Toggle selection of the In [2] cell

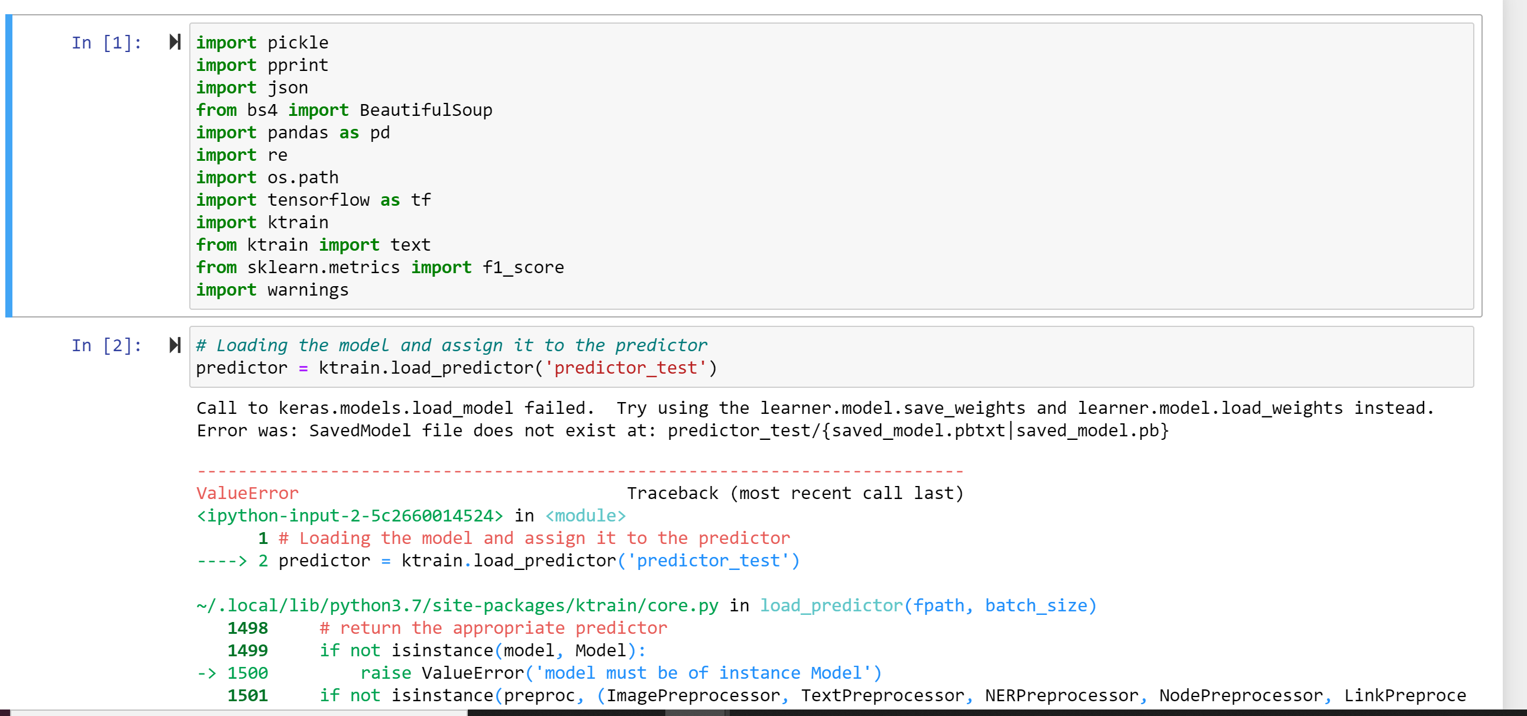pyautogui.click(x=106, y=345)
